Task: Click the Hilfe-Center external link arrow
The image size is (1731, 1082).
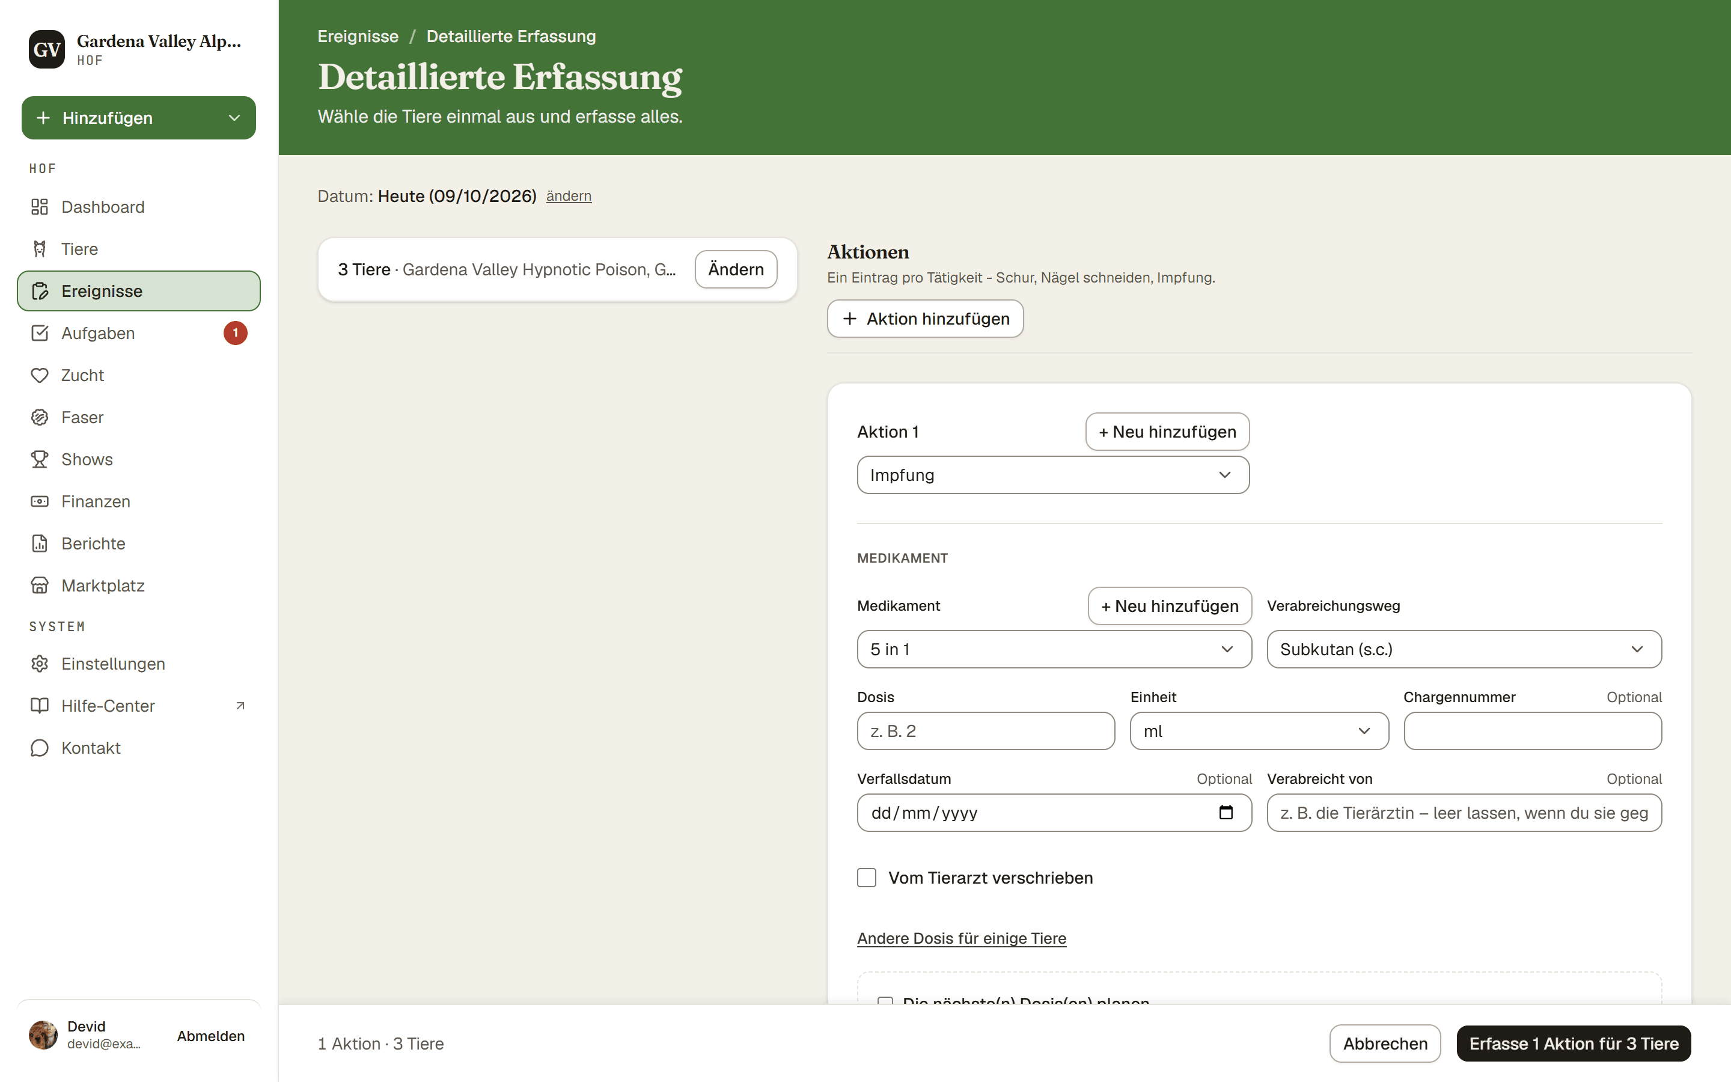Action: (x=240, y=706)
